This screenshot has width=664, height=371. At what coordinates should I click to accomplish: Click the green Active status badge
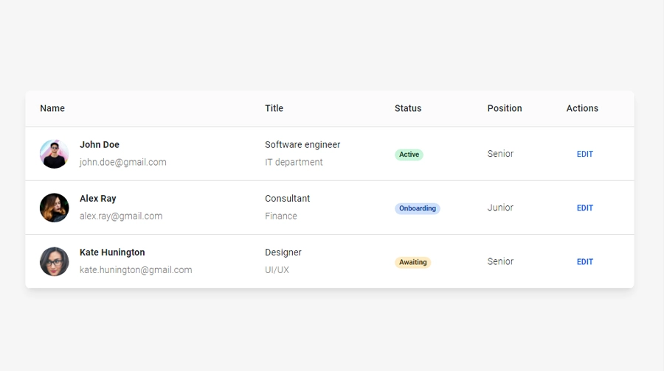coord(409,155)
